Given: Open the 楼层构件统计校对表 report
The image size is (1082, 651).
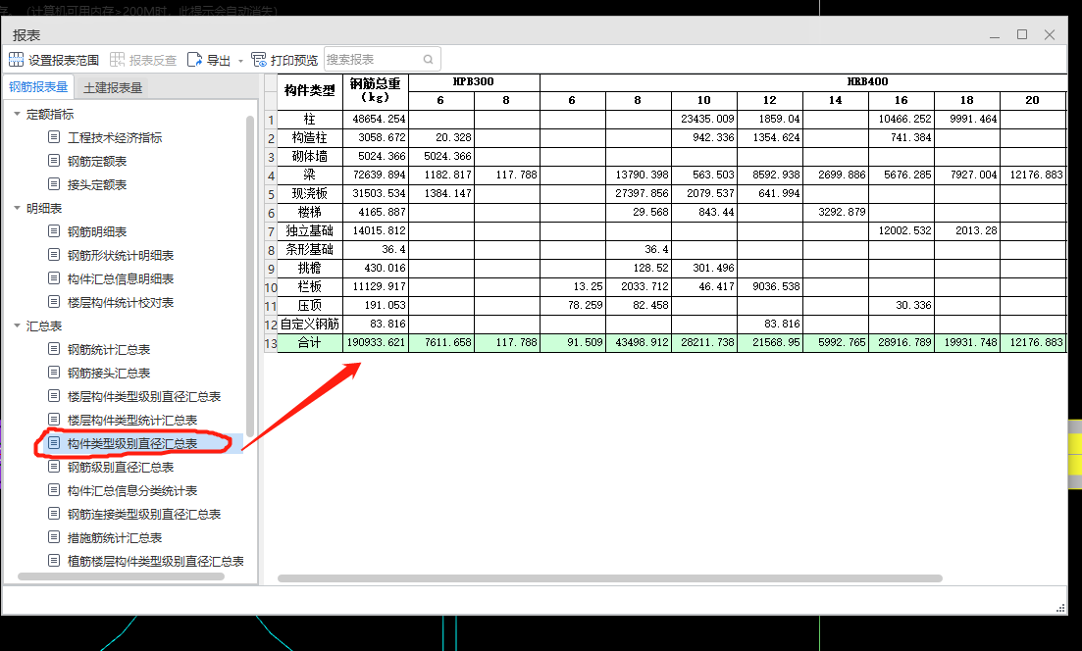Looking at the screenshot, I should pos(121,302).
